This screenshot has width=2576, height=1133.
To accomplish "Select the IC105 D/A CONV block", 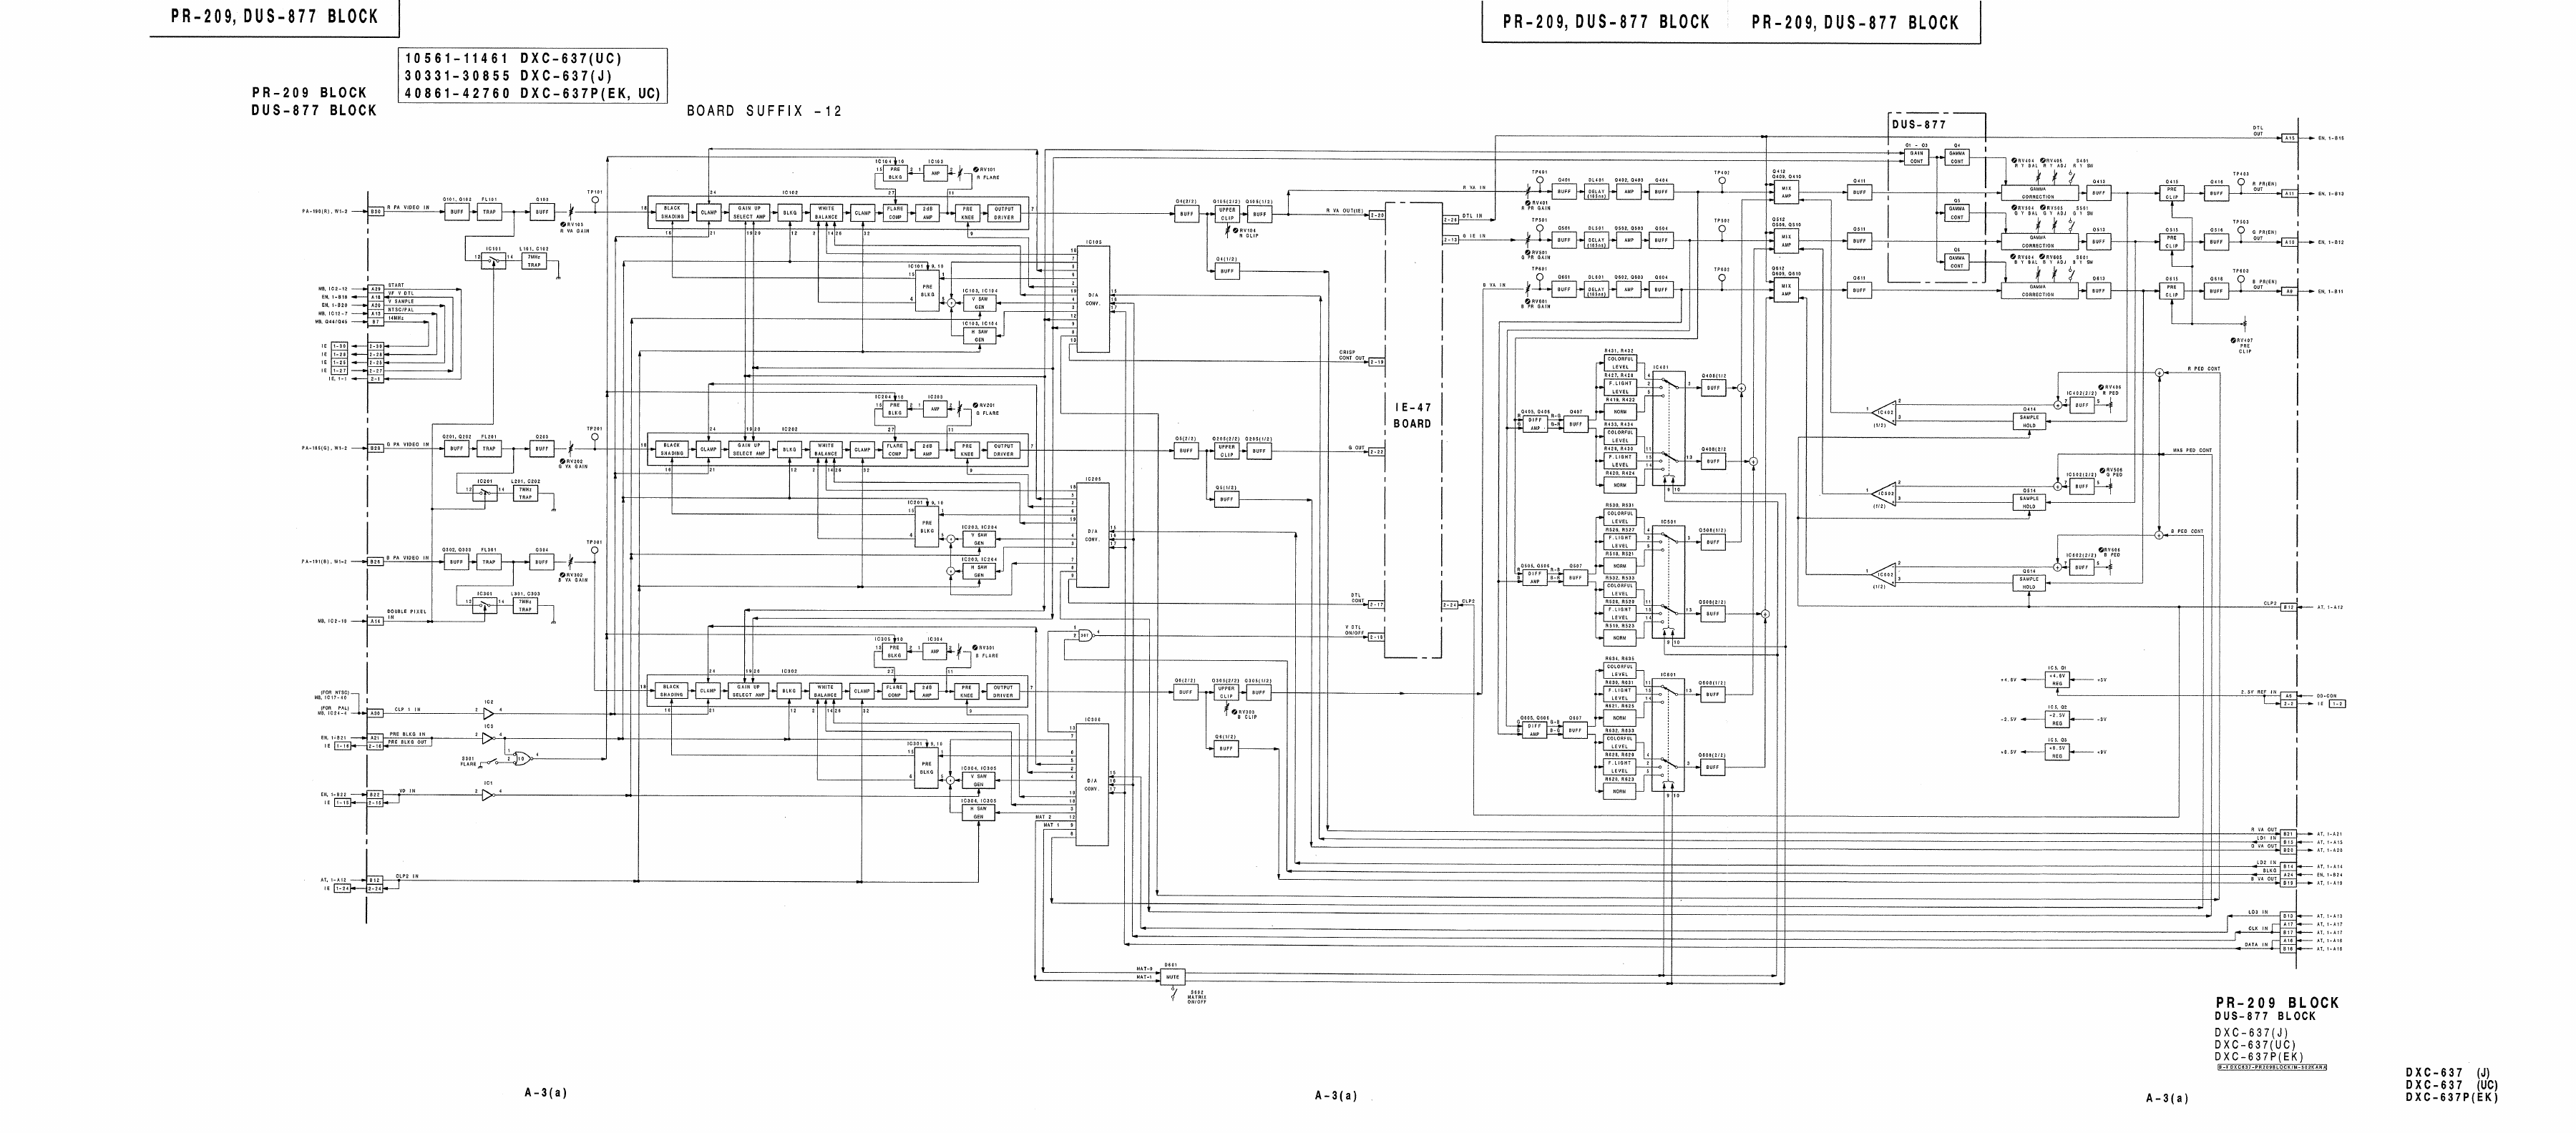I will pyautogui.click(x=1092, y=299).
